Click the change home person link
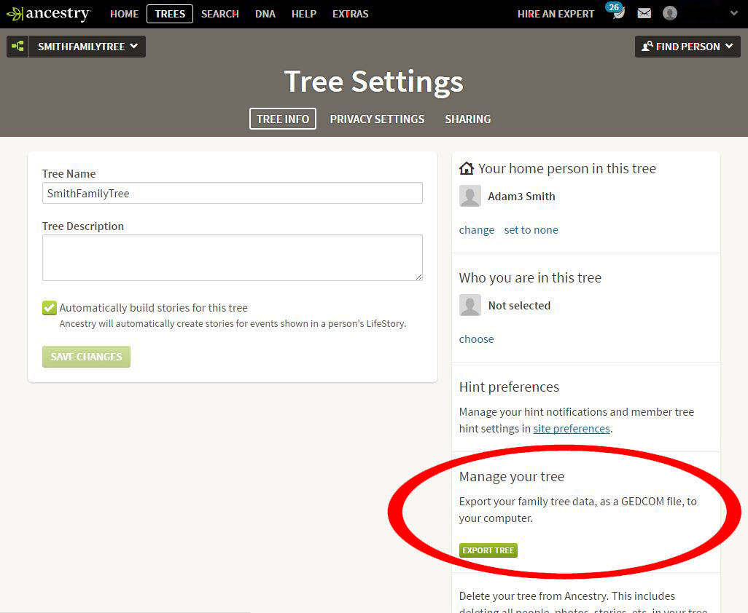This screenshot has width=748, height=613. [477, 230]
